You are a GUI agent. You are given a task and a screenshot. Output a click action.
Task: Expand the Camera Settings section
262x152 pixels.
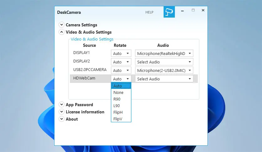(61, 25)
